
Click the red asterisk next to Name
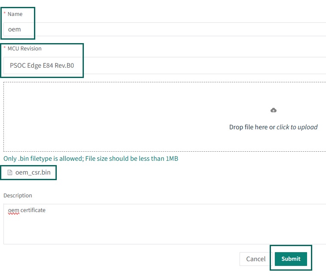pyautogui.click(x=5, y=14)
